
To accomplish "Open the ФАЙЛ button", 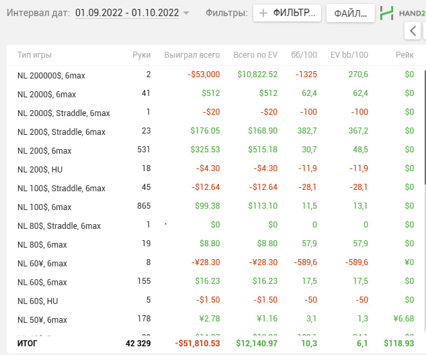I will tap(351, 13).
